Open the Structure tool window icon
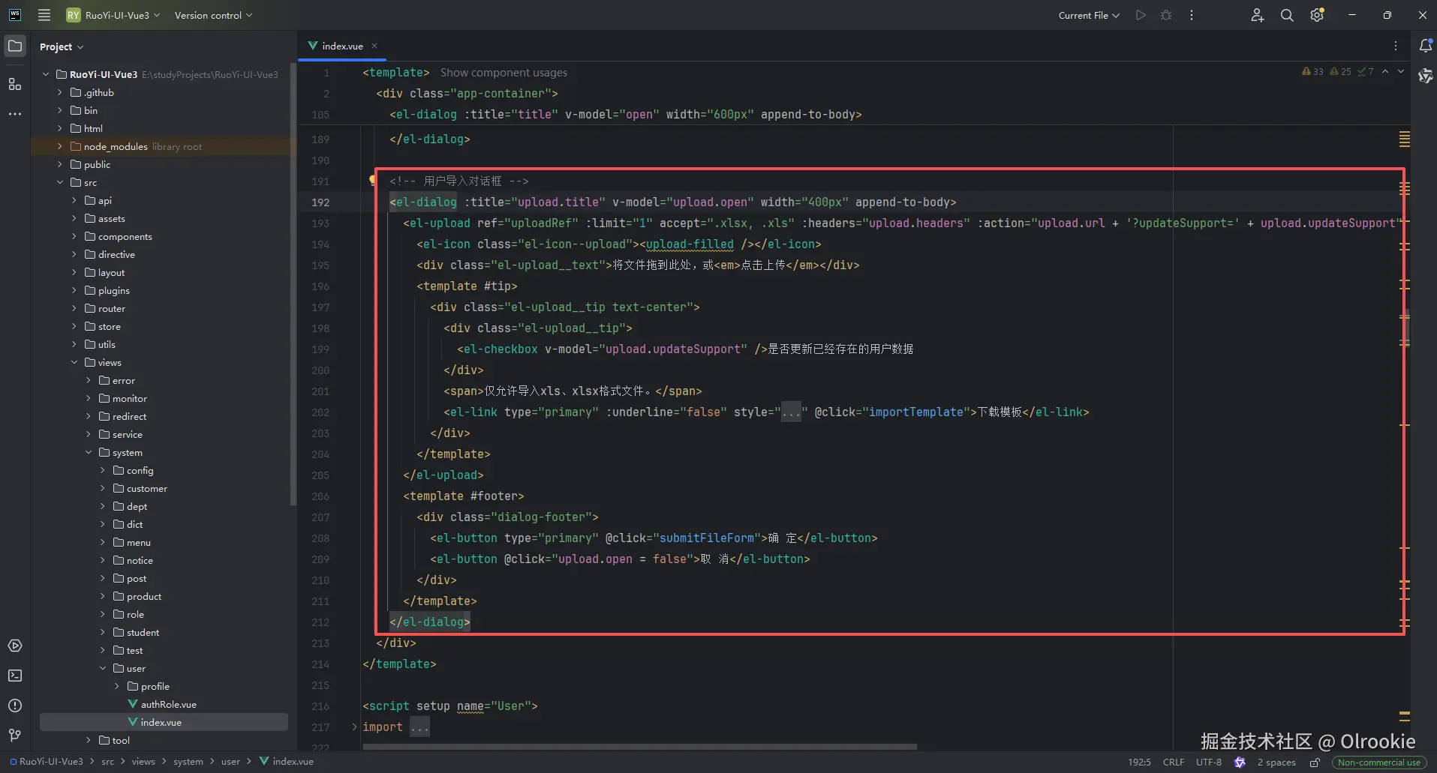This screenshot has width=1437, height=773. pyautogui.click(x=15, y=84)
